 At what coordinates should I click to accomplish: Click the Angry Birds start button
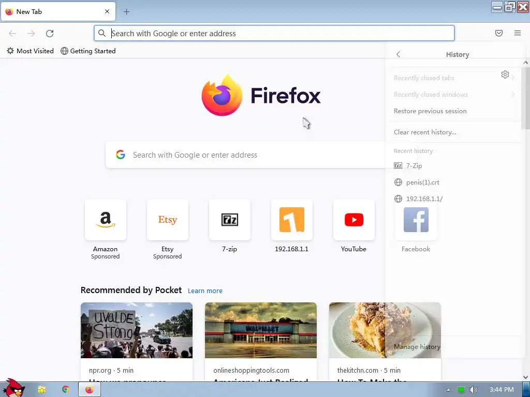pyautogui.click(x=14, y=388)
